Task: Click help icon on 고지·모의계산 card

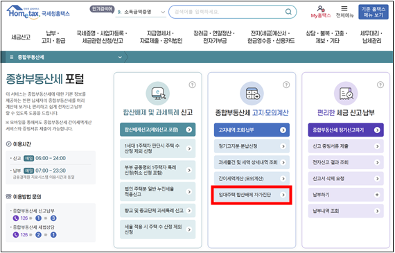Action: (x=286, y=85)
